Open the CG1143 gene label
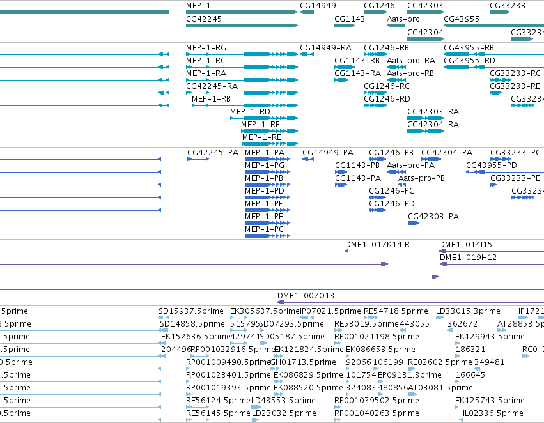The height and width of the screenshot is (423, 544). pos(350,19)
